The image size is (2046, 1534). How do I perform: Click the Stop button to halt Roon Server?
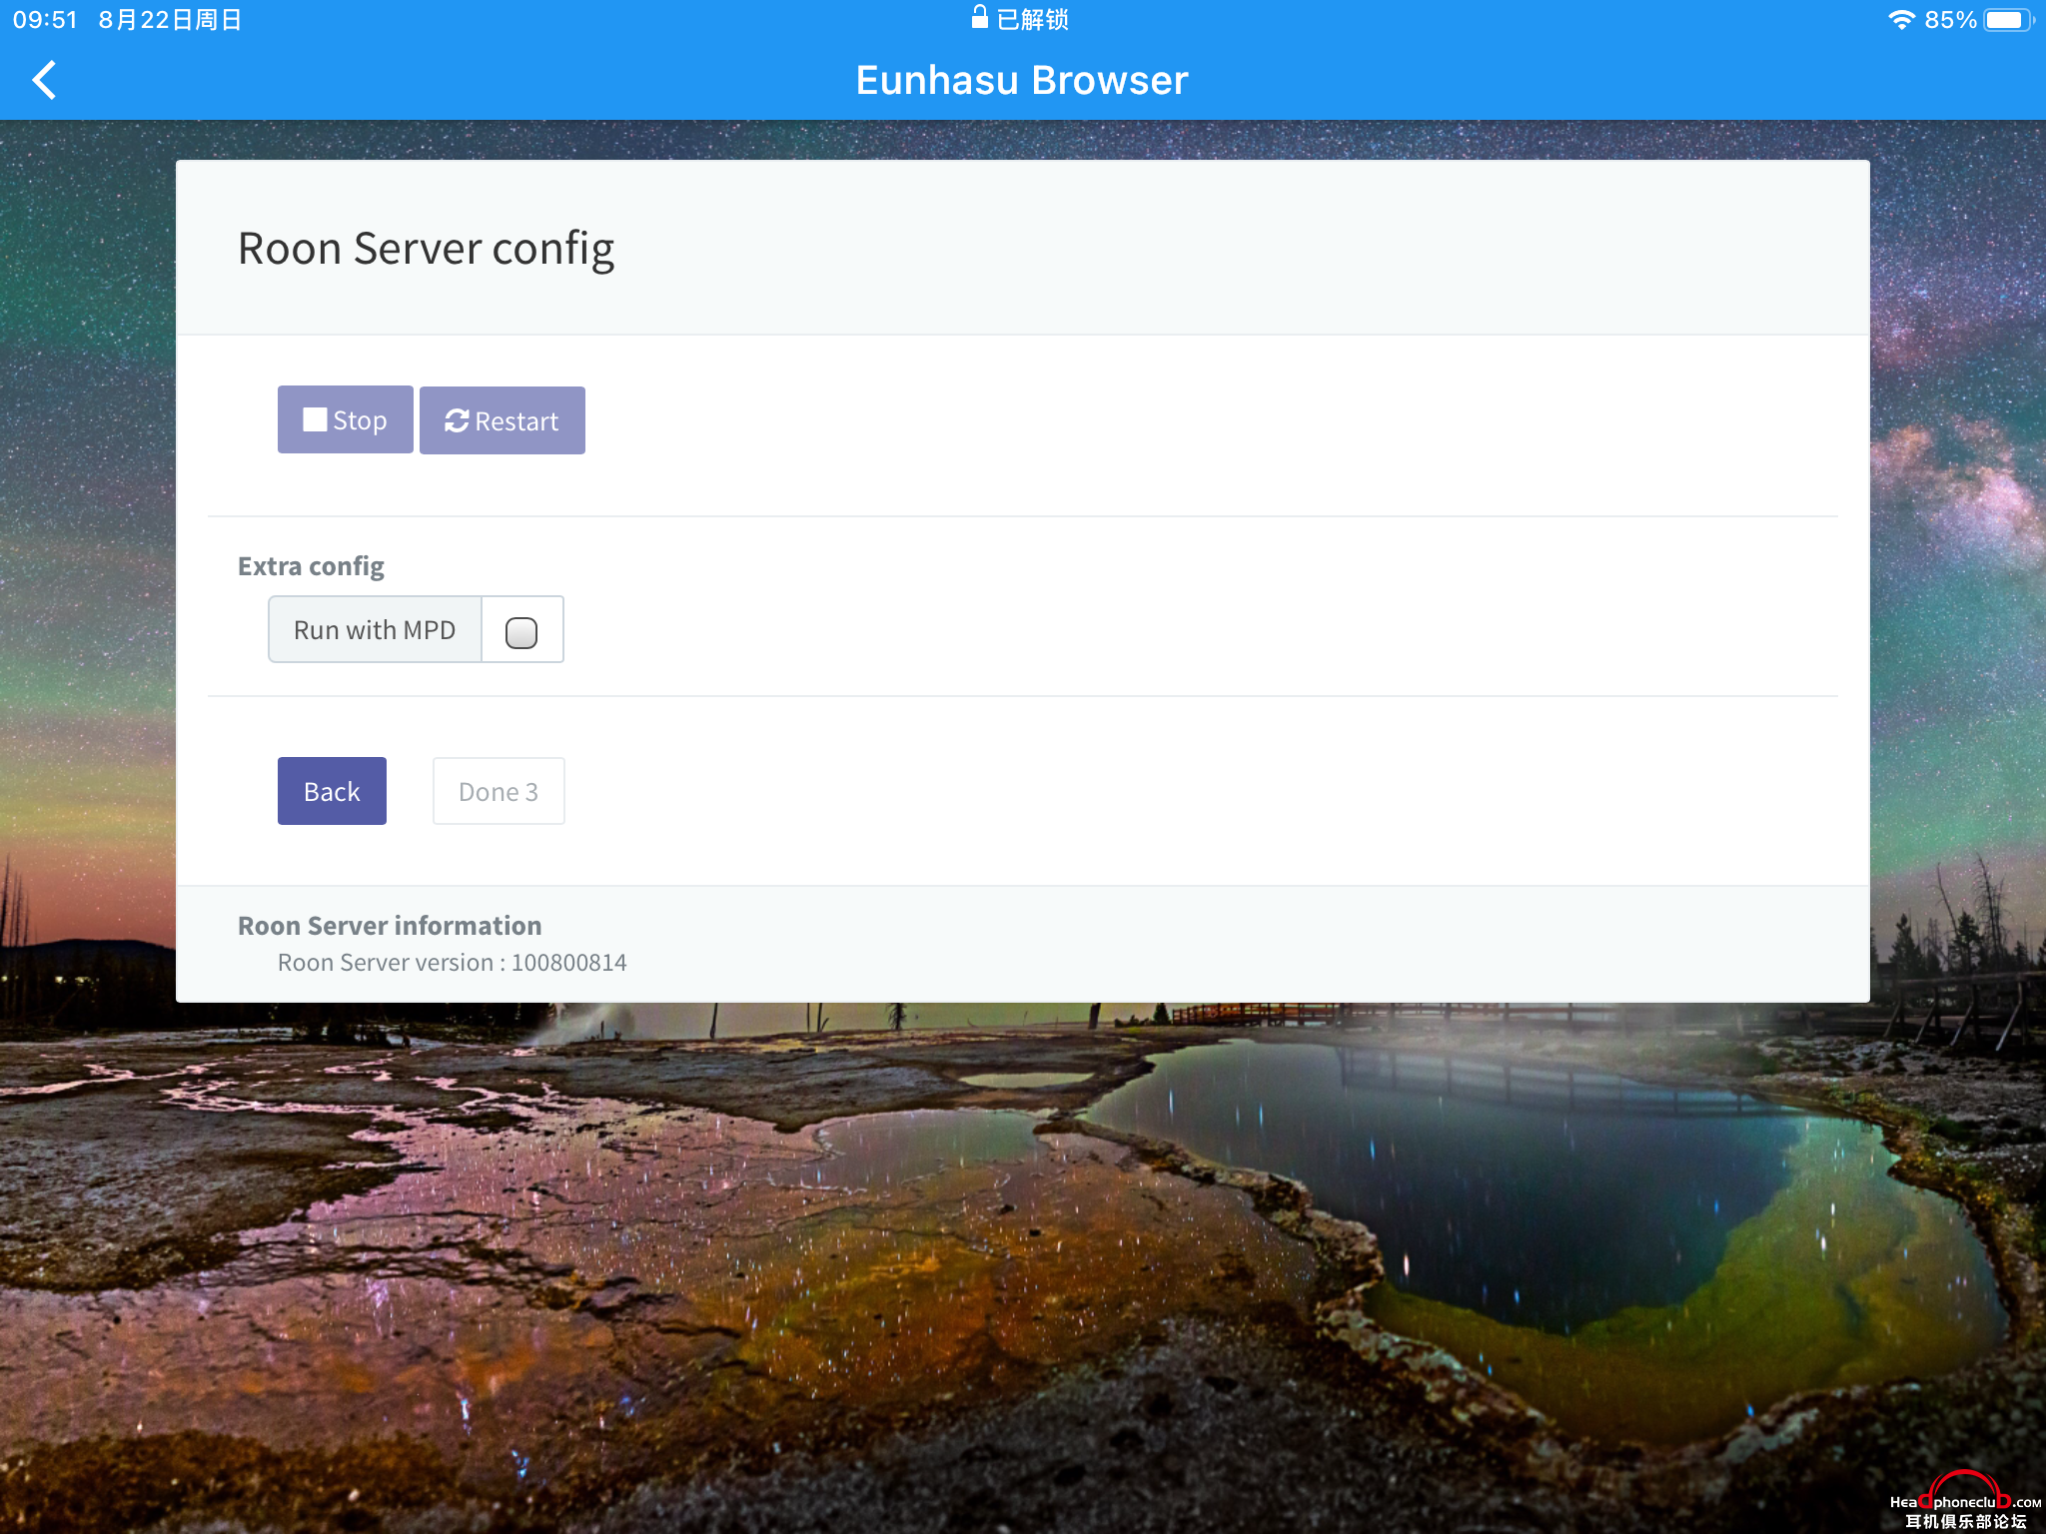tap(345, 418)
